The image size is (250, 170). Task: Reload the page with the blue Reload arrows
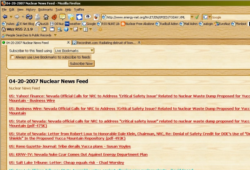(29, 17)
